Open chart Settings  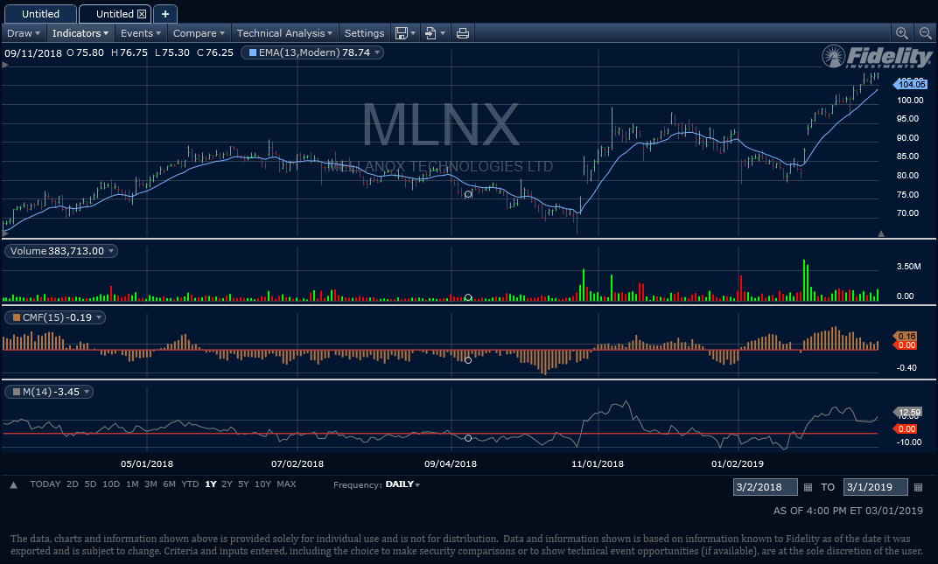364,33
